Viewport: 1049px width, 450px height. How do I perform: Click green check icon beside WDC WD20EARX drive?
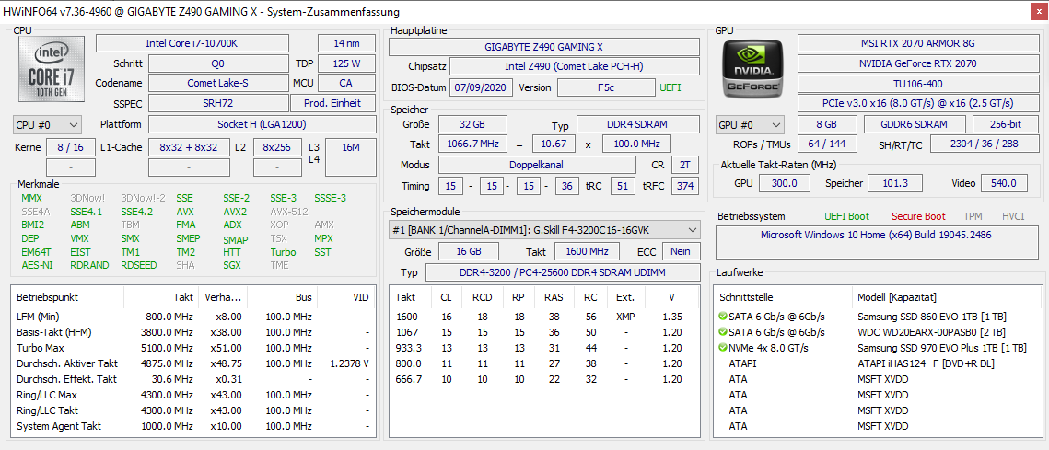[723, 331]
